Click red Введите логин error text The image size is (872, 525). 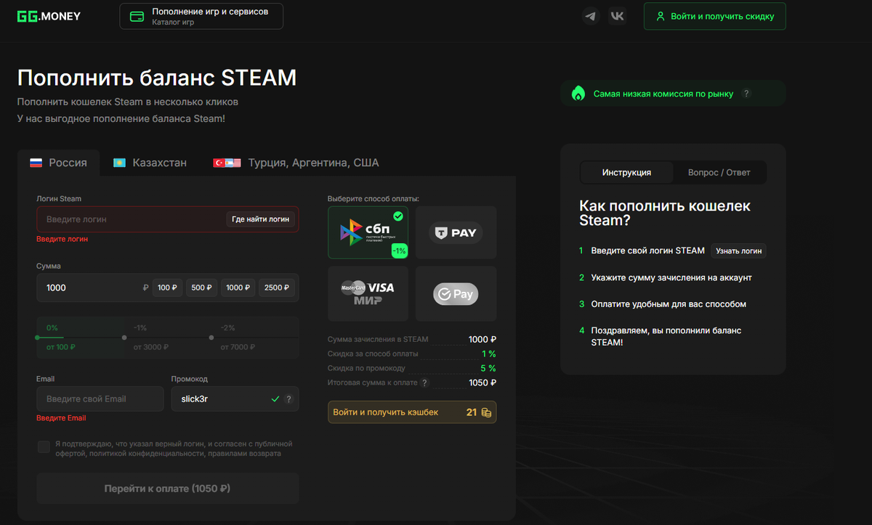(x=62, y=239)
